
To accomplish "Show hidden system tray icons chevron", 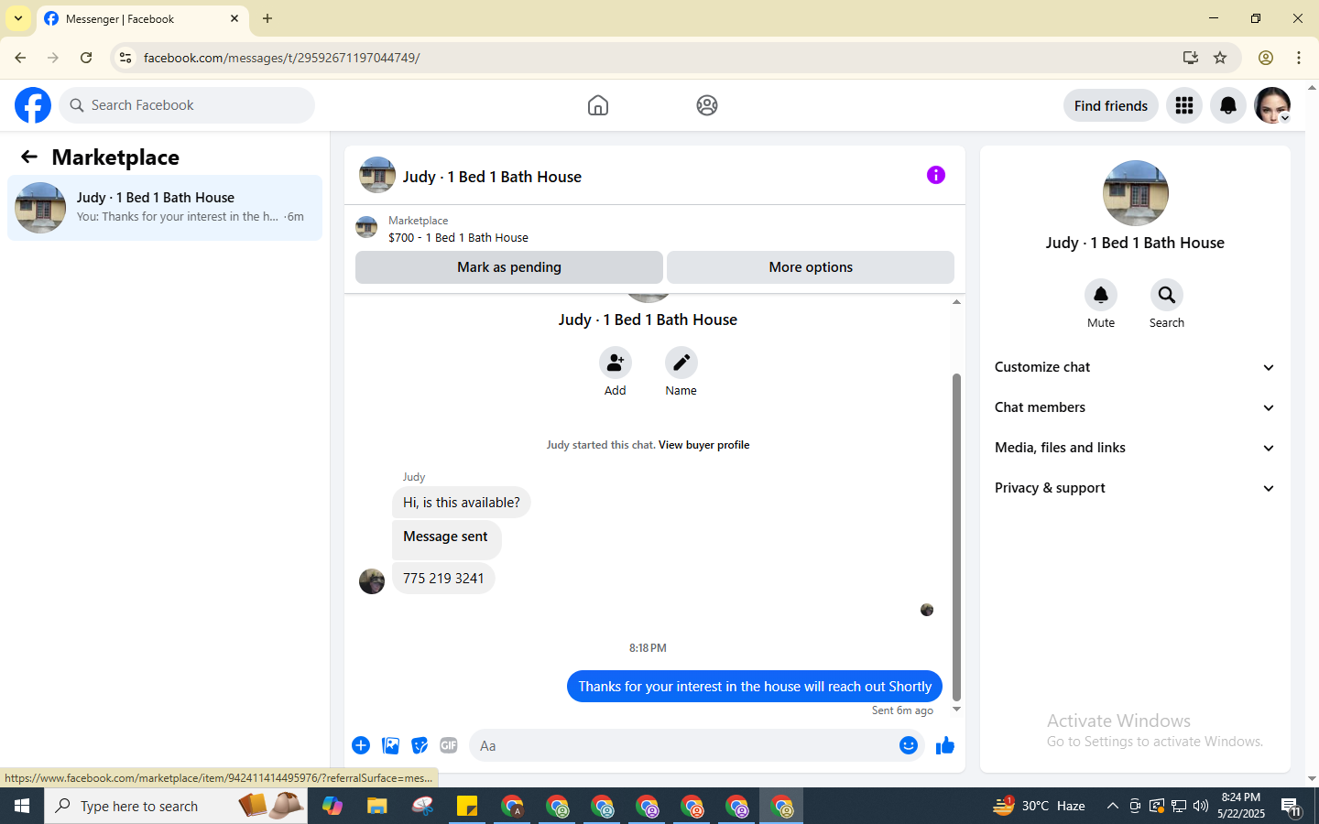I will pos(1112,806).
